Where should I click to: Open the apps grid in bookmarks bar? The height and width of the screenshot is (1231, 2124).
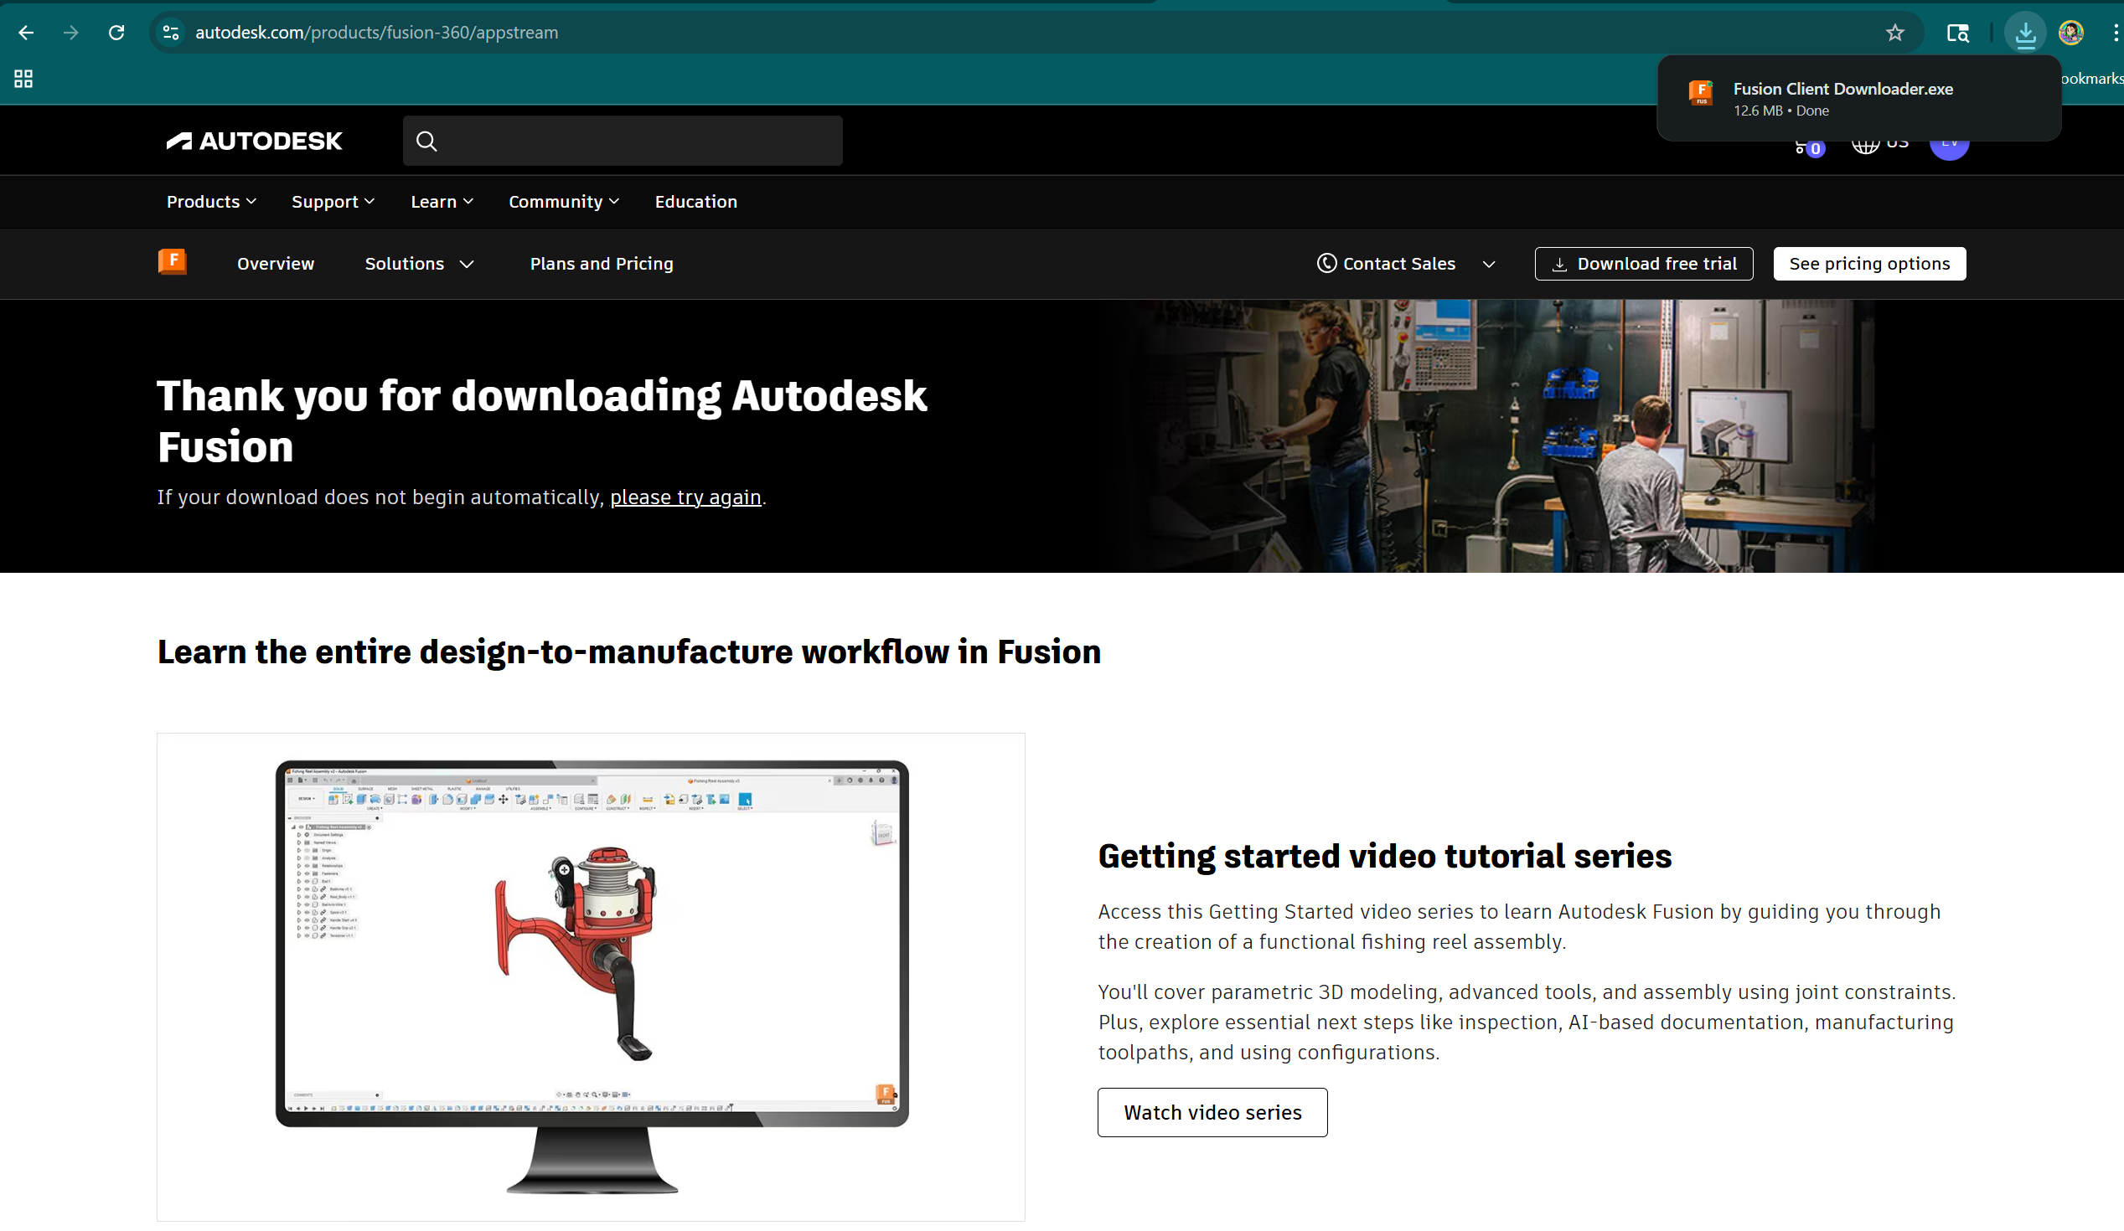(x=23, y=79)
